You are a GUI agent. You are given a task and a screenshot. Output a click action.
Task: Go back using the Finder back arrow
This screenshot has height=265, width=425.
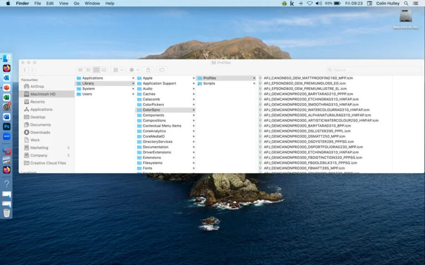click(25, 70)
